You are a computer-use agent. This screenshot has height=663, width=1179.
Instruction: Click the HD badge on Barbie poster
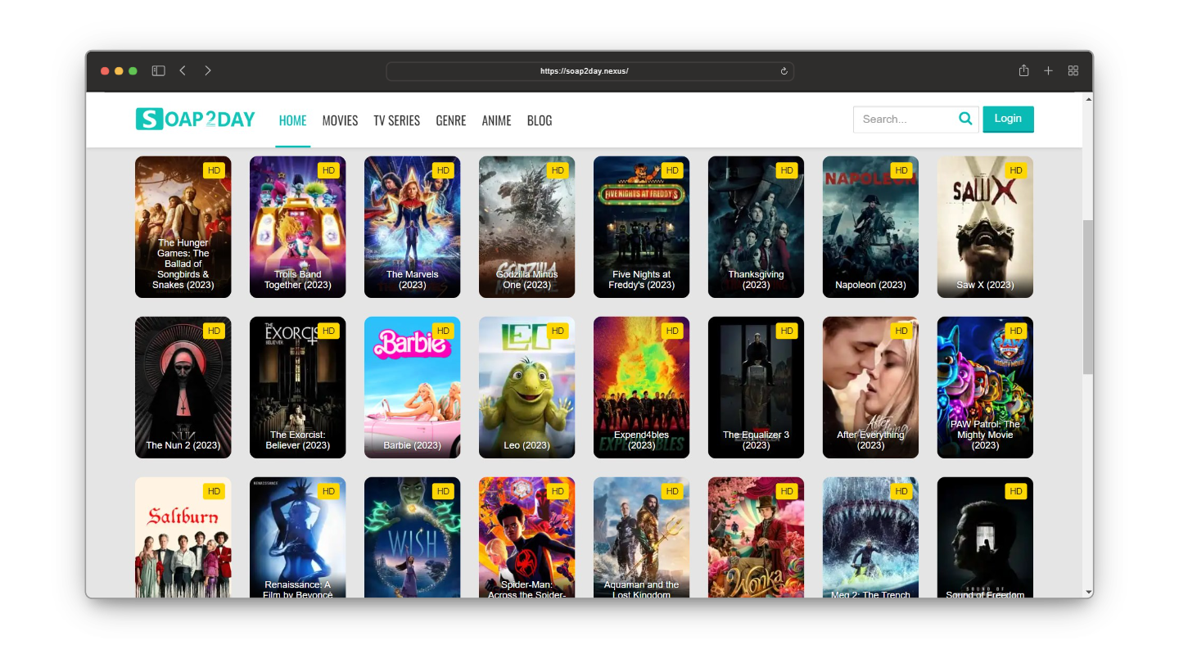click(443, 331)
